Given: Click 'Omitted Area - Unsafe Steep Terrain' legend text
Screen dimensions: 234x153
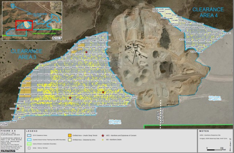Looking at the screenshot, I should point(85,135).
